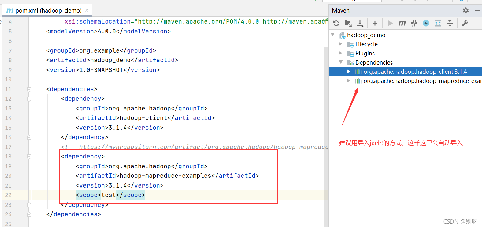Click the Maven file icon on pom.xml tab

10,11
